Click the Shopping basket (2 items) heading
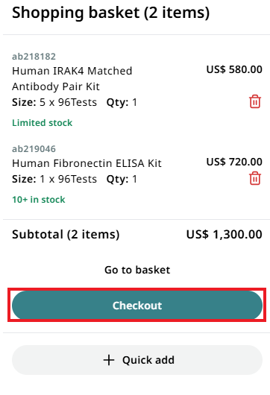Image resolution: width=270 pixels, height=395 pixels. pos(110,13)
